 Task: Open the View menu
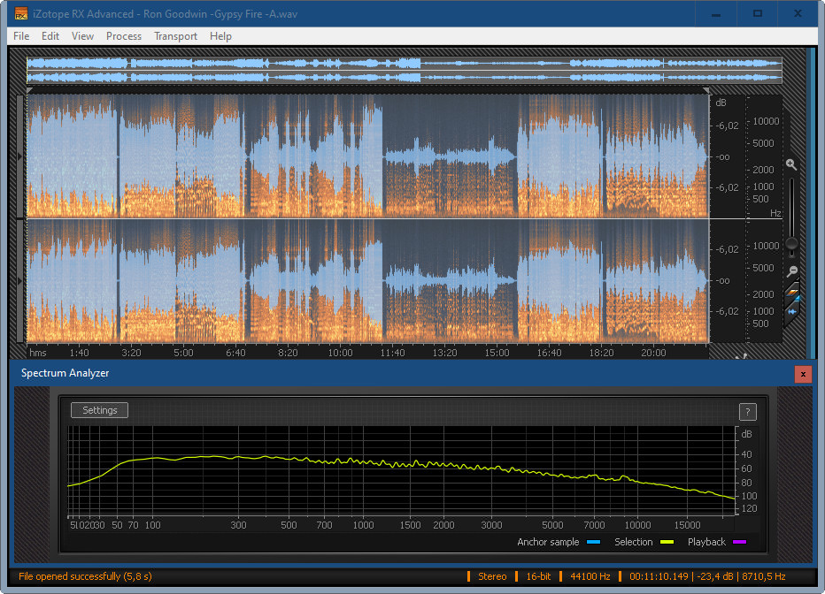coord(82,36)
